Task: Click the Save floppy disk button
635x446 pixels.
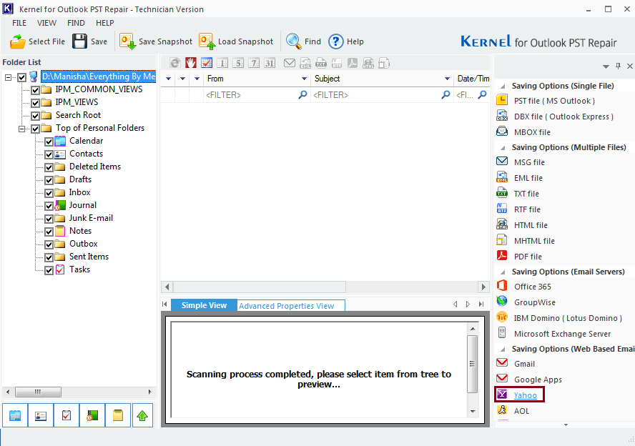Action: [x=89, y=41]
